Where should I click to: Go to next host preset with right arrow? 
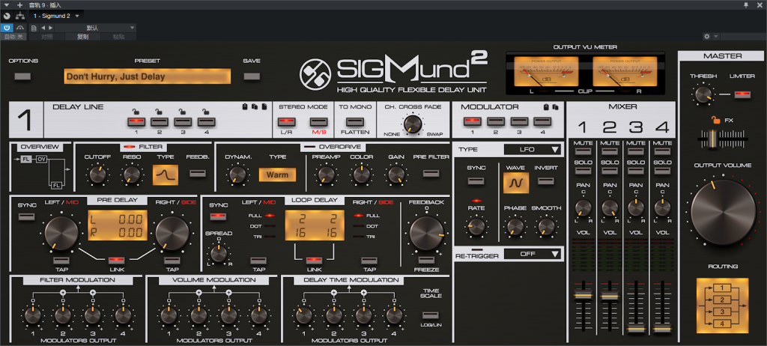[50, 28]
